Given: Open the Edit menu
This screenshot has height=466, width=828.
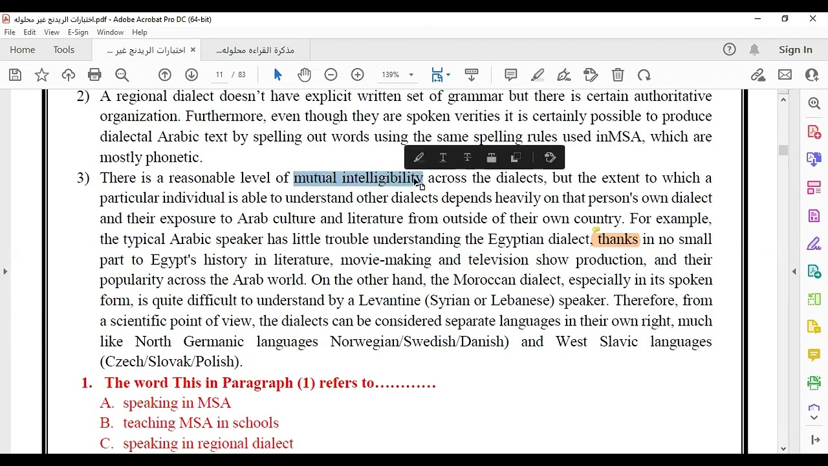Looking at the screenshot, I should (30, 32).
